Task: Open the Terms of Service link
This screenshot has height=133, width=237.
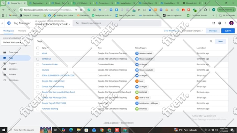Action: point(111,123)
